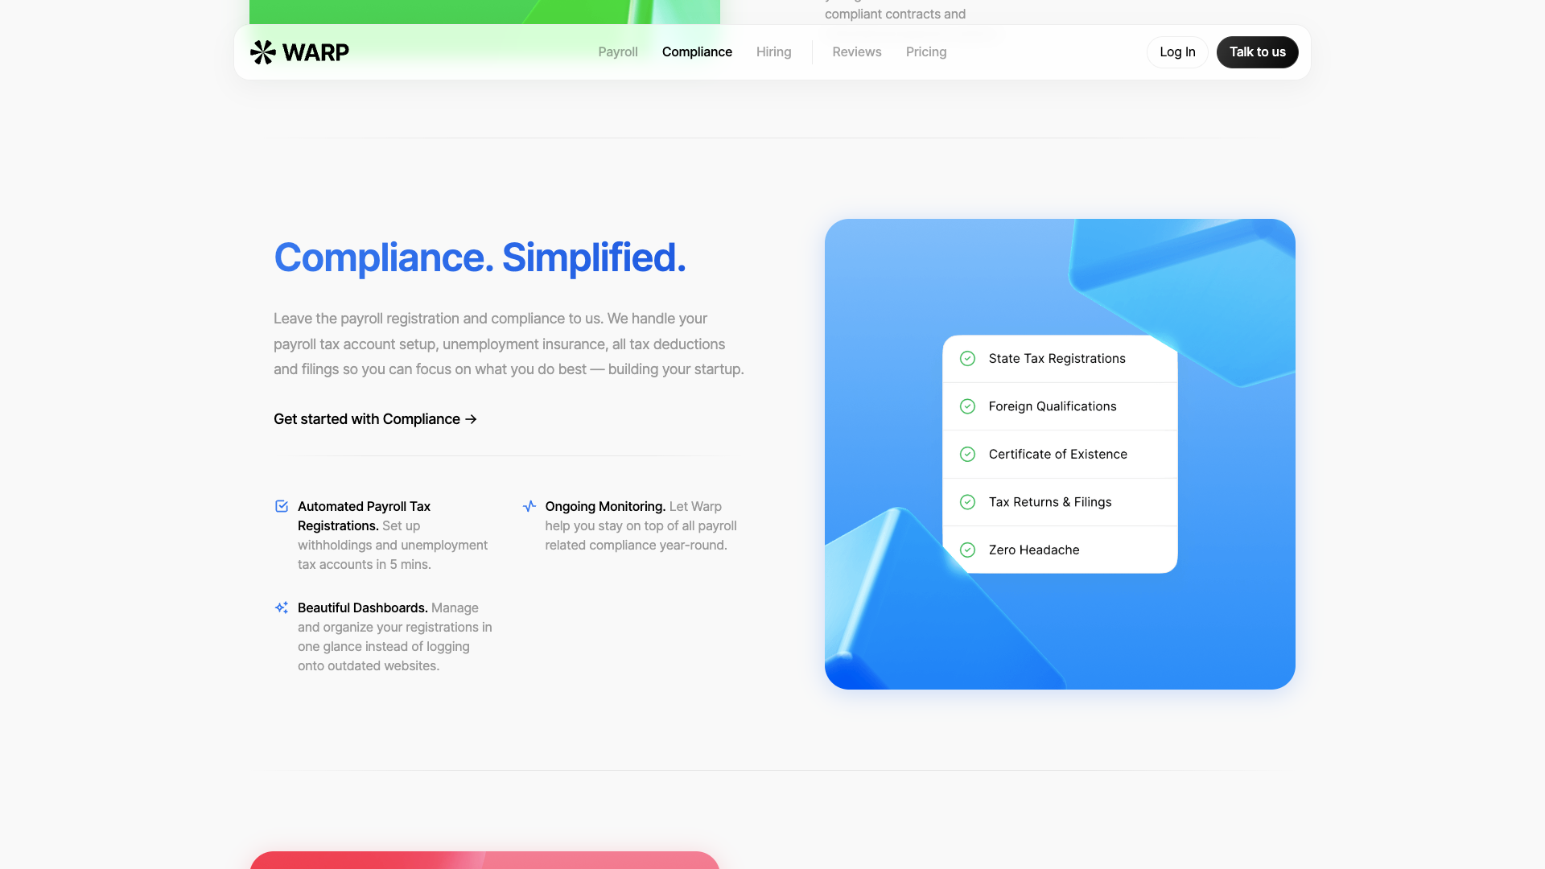1545x869 pixels.
Task: Click the check icon beside Foreign Qualifications
Action: tap(967, 406)
